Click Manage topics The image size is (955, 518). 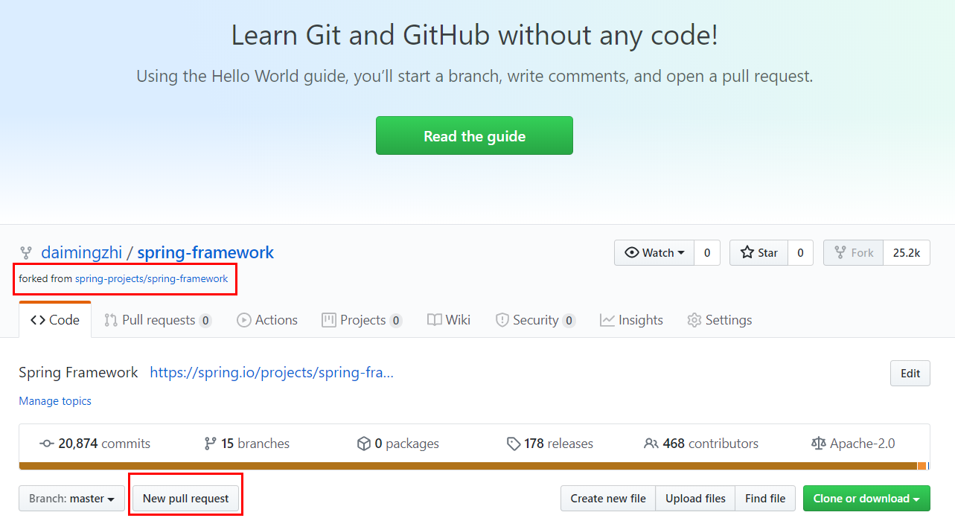pyautogui.click(x=55, y=401)
